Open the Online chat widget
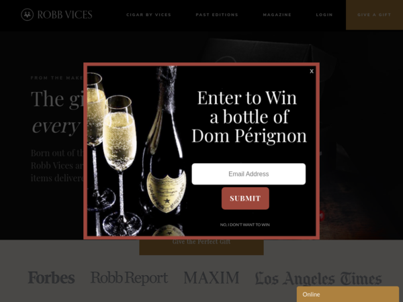403x302 pixels. point(348,295)
